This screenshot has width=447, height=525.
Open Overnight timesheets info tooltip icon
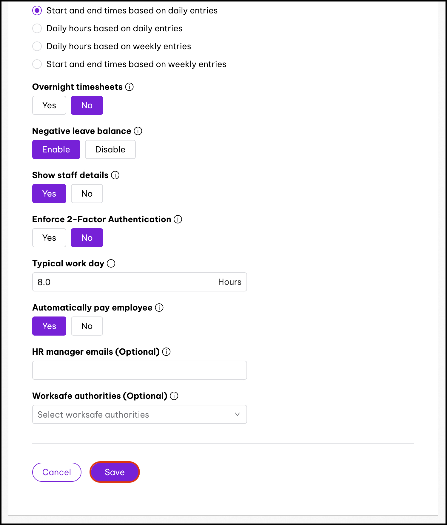click(129, 87)
